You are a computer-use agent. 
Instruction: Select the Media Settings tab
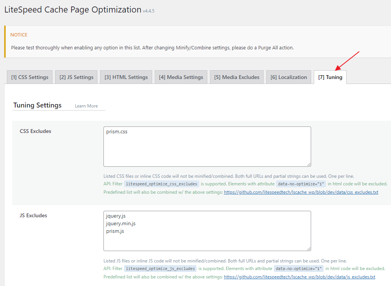[x=181, y=77]
